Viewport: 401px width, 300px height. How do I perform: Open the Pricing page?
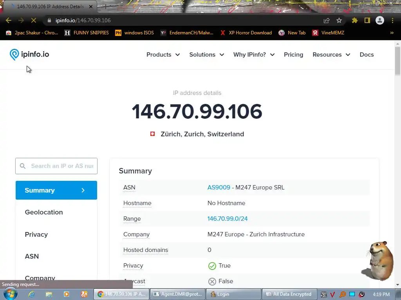[293, 55]
